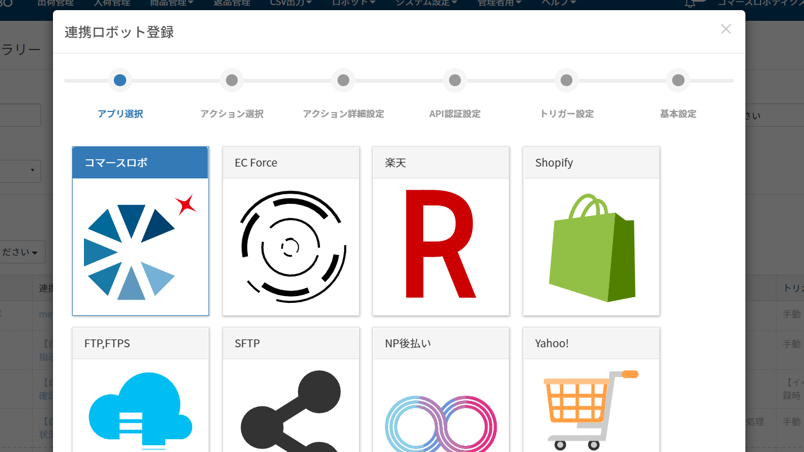This screenshot has height=452, width=804.
Task: Open the 商品管理 dropdown menu
Action: tap(172, 3)
